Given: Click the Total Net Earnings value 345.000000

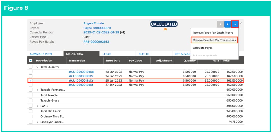Looking at the screenshot, I should coord(235,111).
